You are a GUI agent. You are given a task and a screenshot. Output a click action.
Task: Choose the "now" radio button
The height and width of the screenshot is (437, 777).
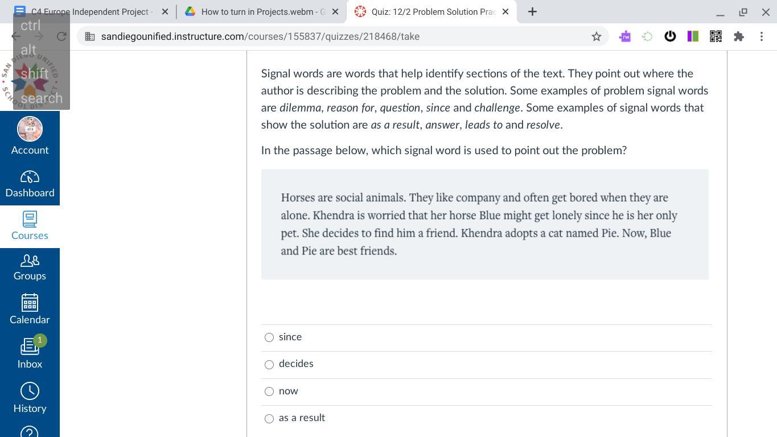click(x=269, y=391)
